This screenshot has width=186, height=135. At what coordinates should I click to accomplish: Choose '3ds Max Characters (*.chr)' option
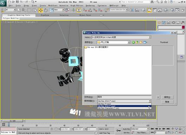click(124, 108)
